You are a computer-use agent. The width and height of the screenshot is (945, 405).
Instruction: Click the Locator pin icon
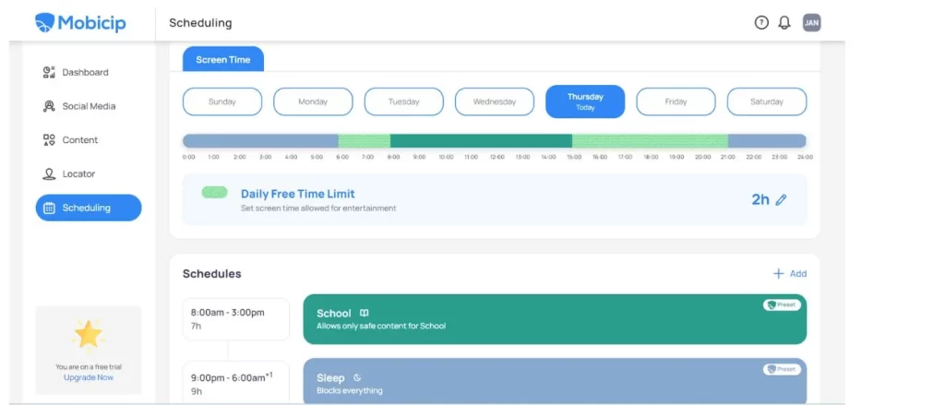(x=50, y=174)
